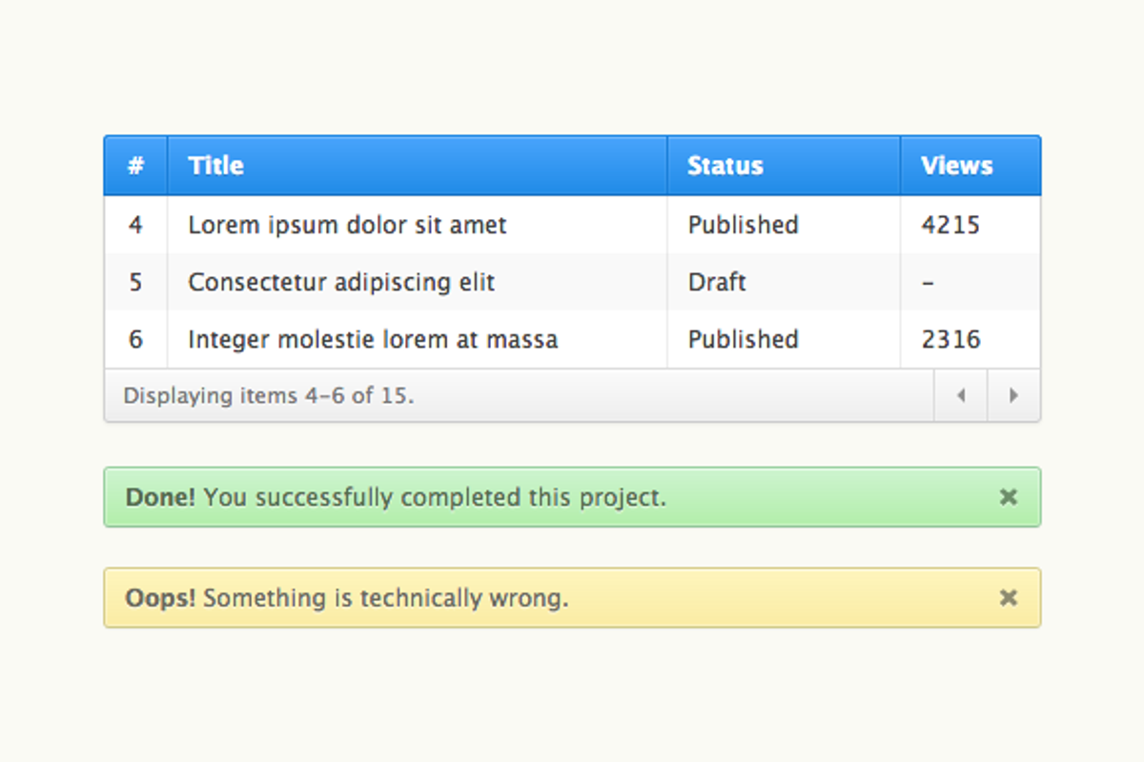
Task: Select the Integer molestie lorem at massa row
Action: (x=373, y=340)
